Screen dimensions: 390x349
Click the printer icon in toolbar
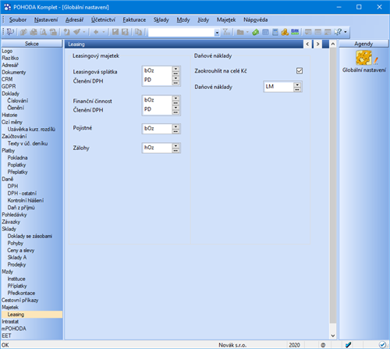[34, 32]
